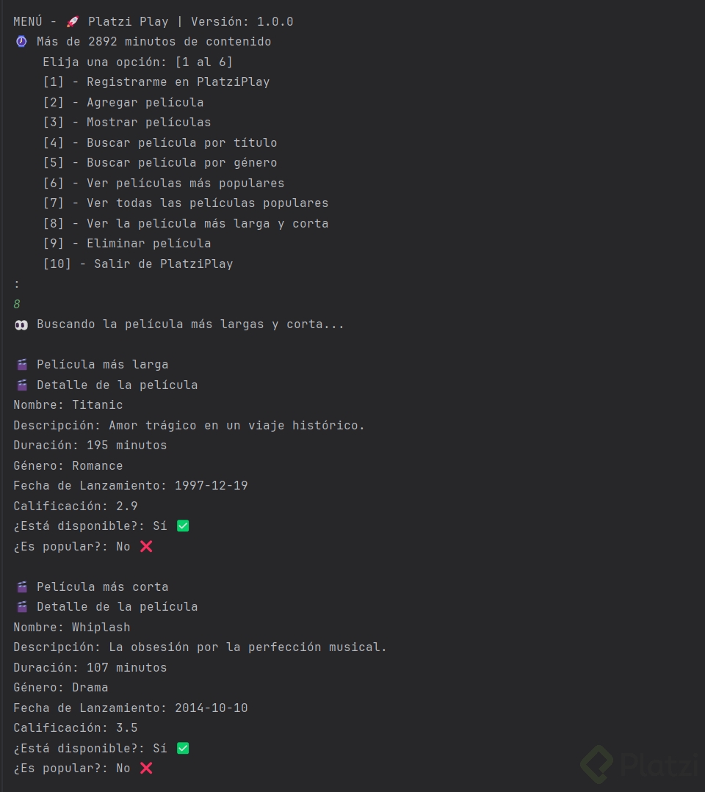Click menu option 10 Salir de PlatziPlay
Viewport: 705px width, 792px height.
(x=138, y=264)
